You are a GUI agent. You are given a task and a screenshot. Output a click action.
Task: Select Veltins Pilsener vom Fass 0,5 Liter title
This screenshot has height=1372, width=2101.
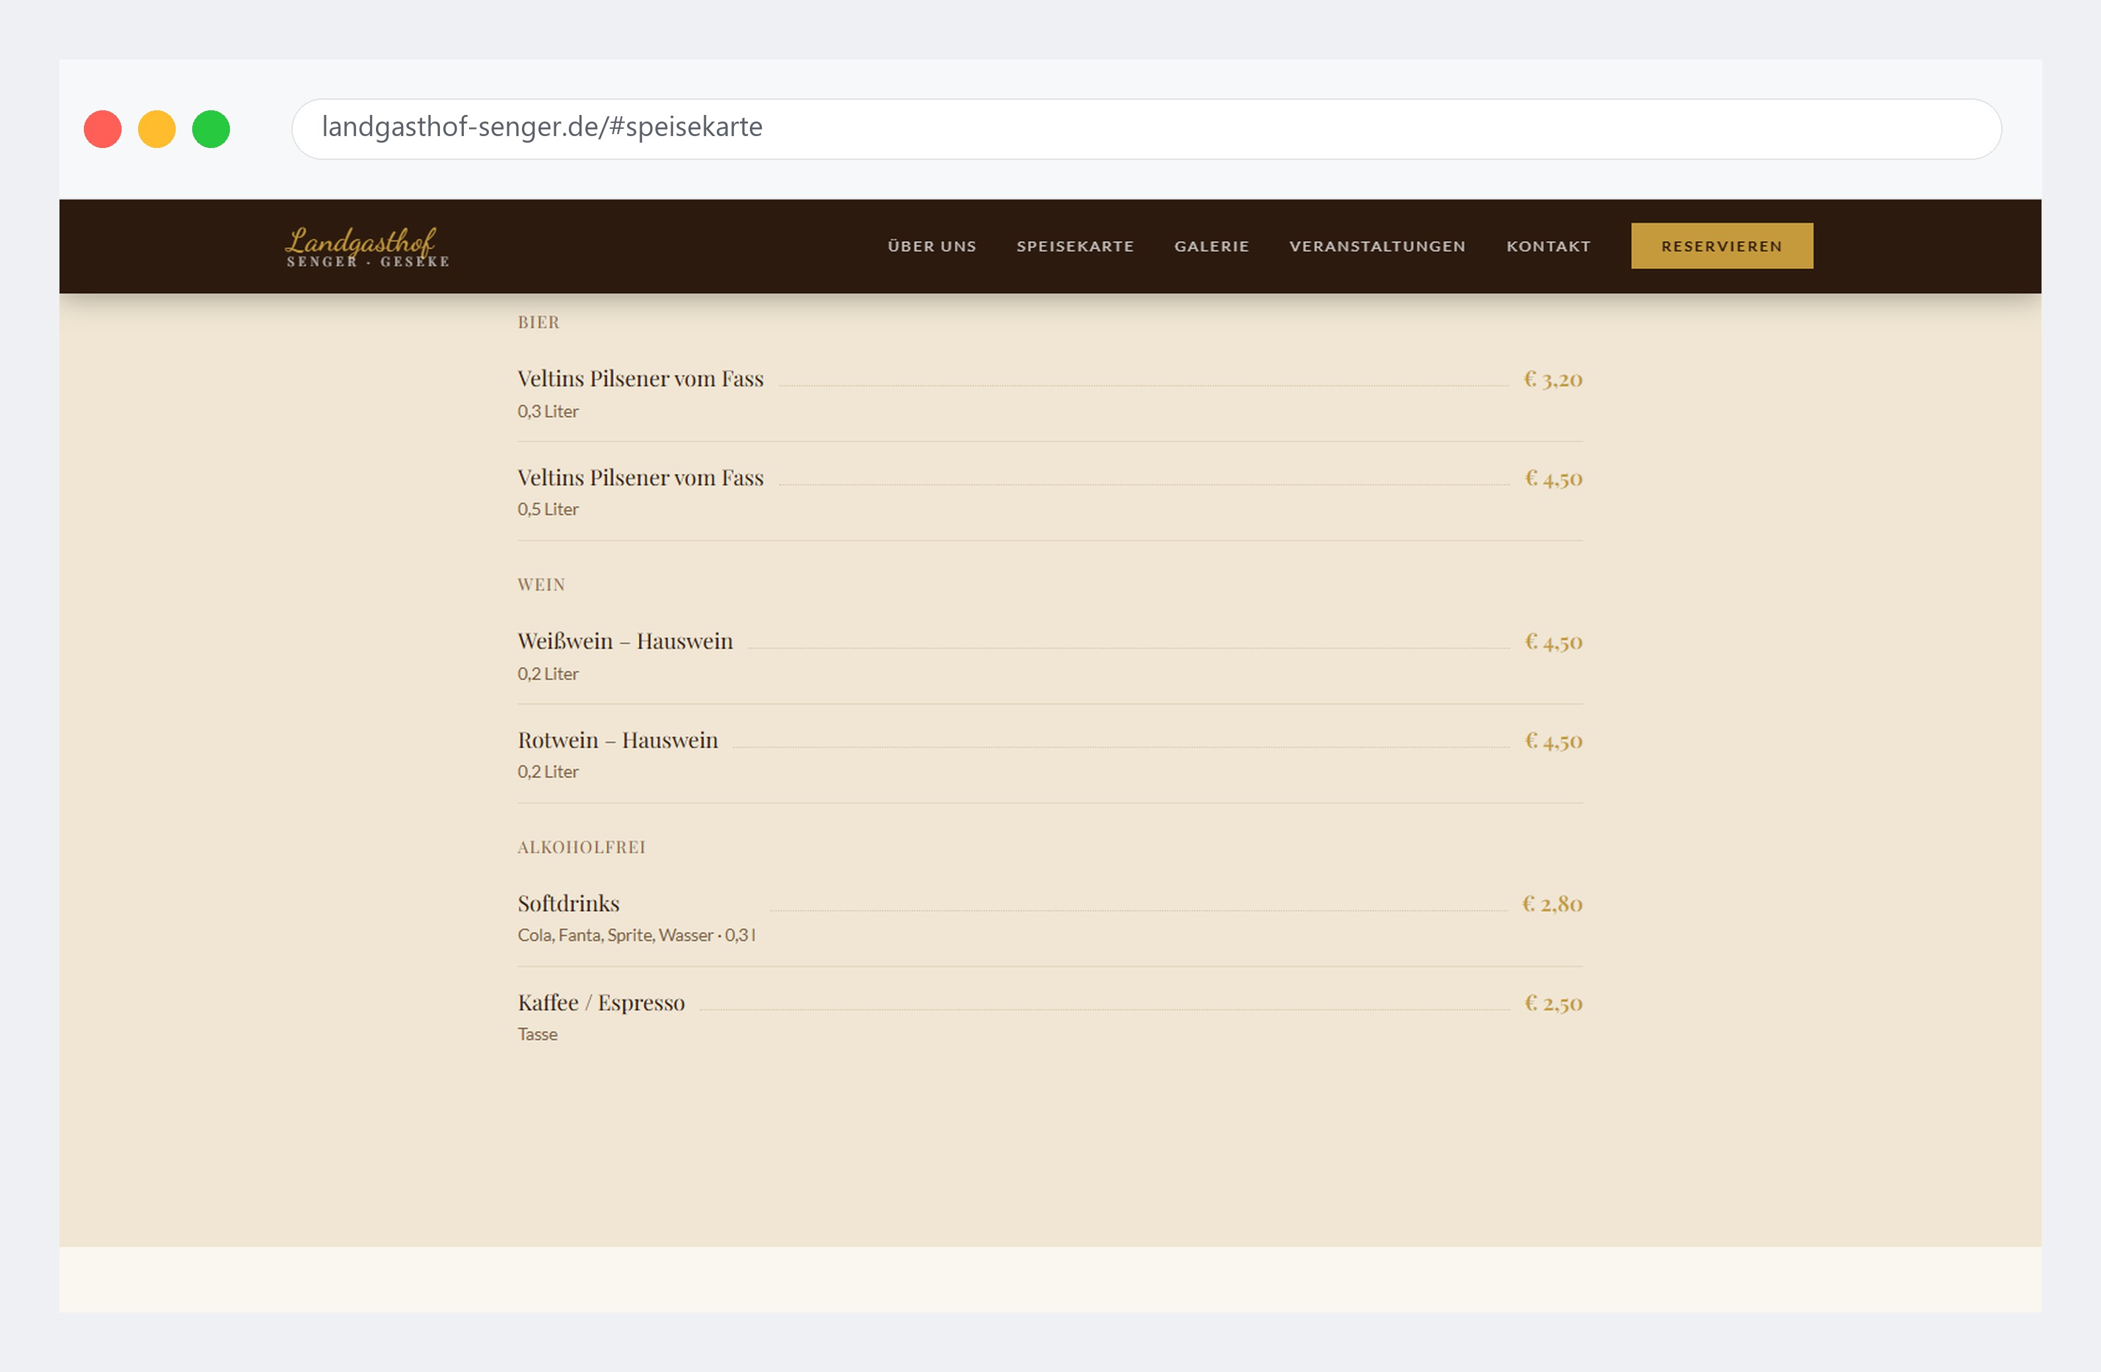click(x=640, y=478)
